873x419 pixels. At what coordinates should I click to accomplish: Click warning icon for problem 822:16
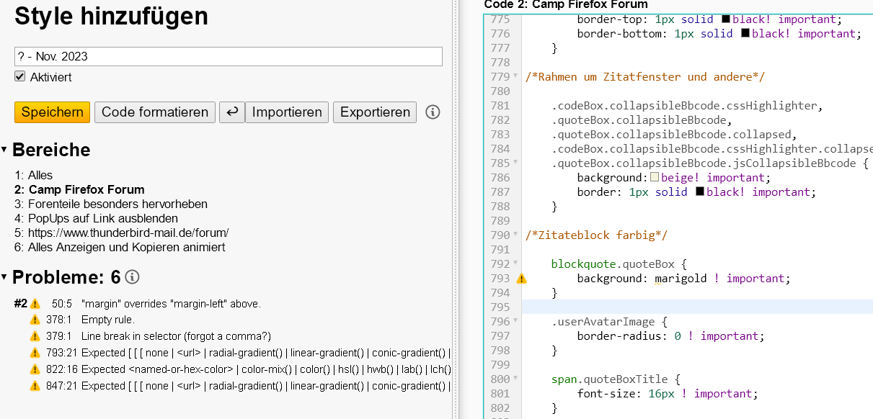click(35, 369)
